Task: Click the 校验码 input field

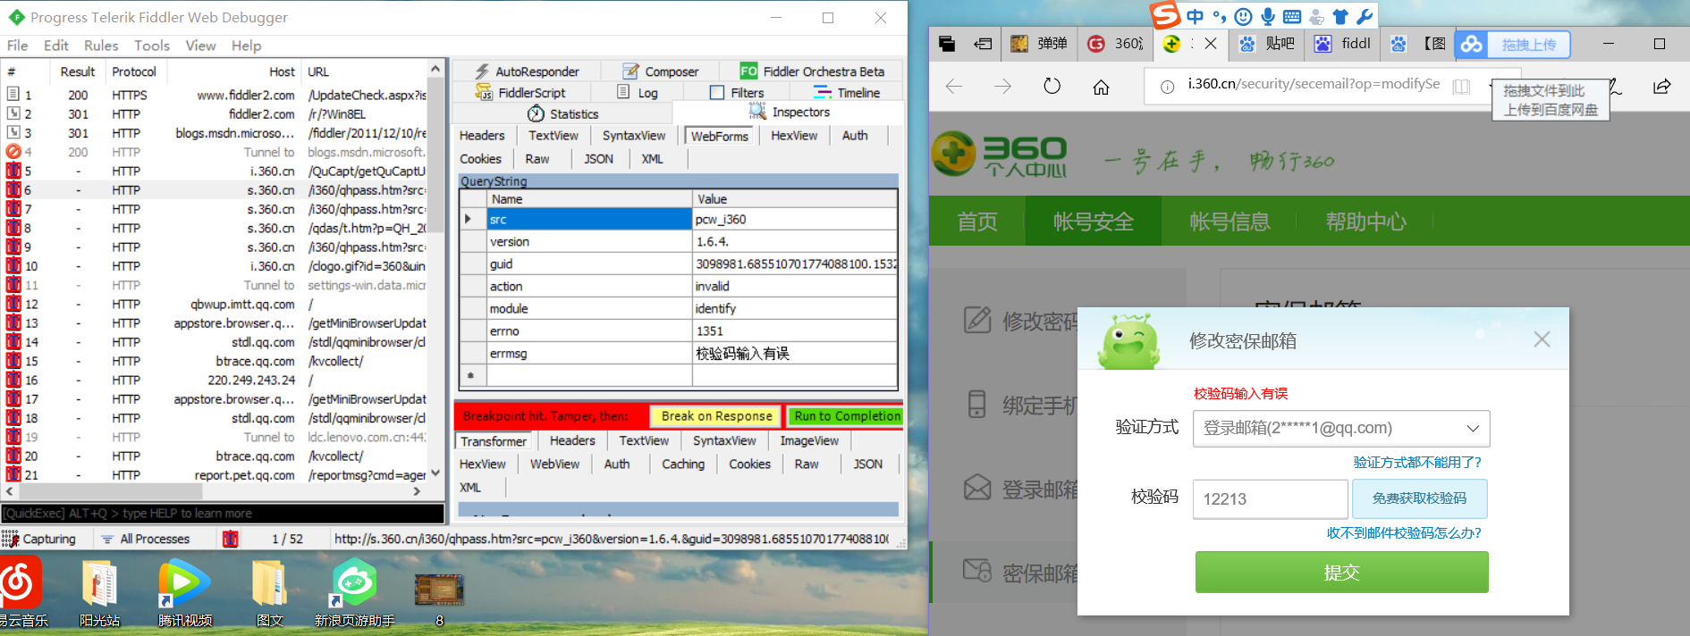Action: click(x=1271, y=498)
